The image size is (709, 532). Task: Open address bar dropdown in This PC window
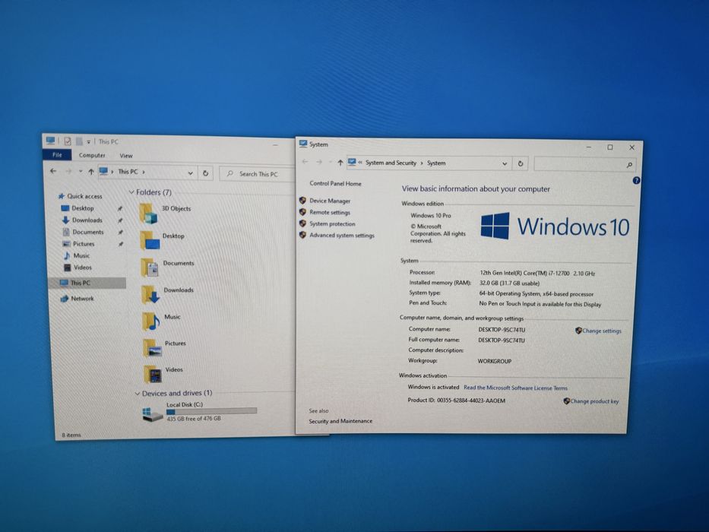coord(191,173)
